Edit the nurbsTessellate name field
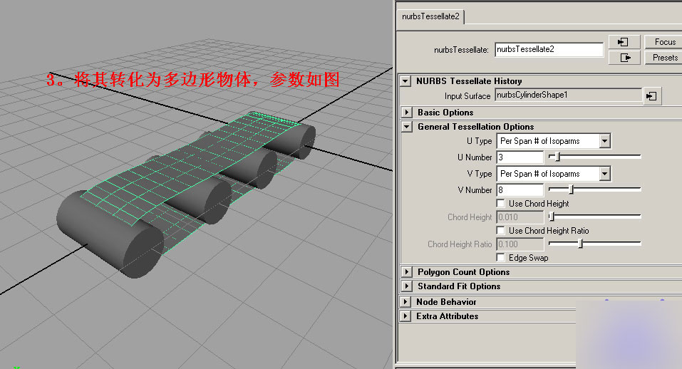 pyautogui.click(x=549, y=50)
